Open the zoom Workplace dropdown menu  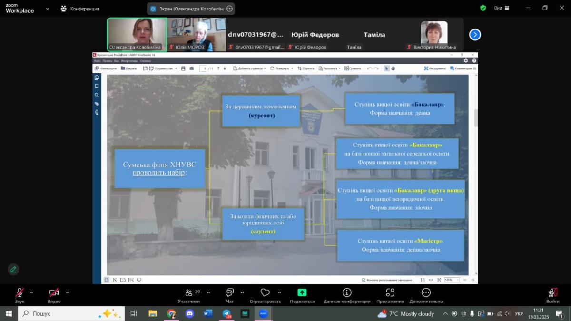(x=47, y=9)
